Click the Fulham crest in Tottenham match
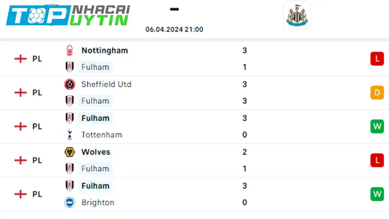Viewport: 389px width, 219px height. click(70, 118)
